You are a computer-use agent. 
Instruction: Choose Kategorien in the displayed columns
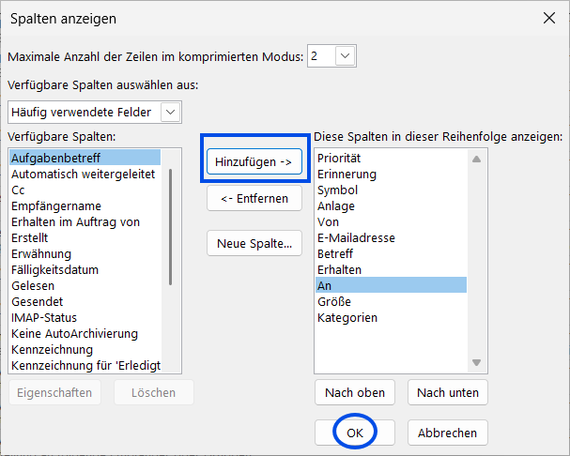347,317
